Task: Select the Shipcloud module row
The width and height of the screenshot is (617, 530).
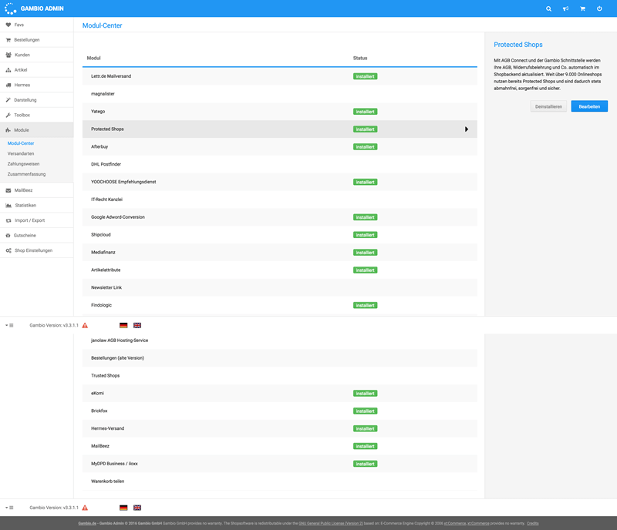Action: point(280,235)
